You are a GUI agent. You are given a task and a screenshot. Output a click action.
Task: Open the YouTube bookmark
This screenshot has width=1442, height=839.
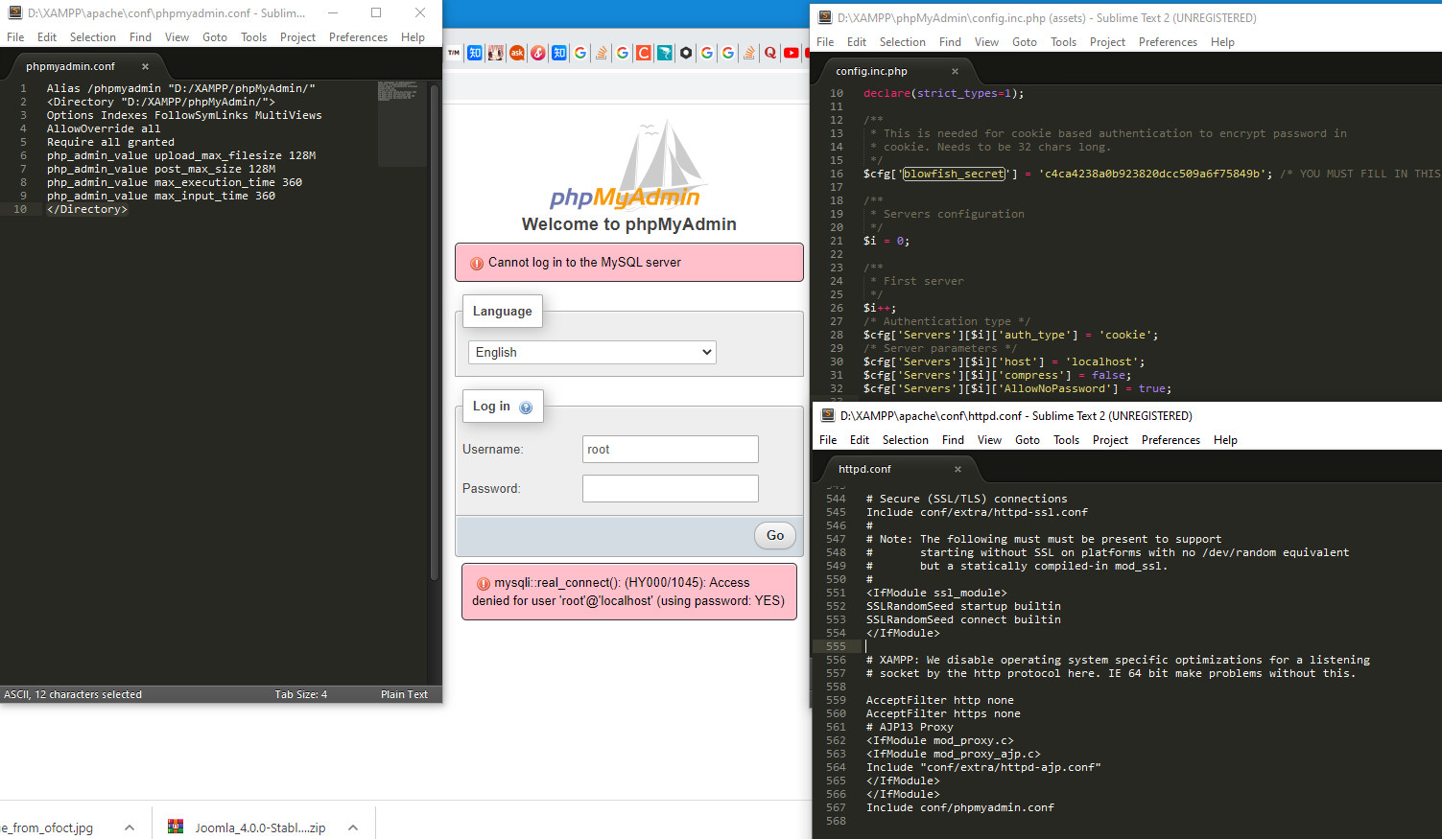pos(791,53)
